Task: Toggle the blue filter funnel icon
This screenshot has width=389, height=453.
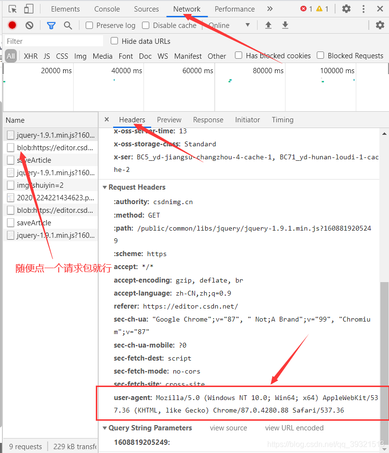Action: (x=51, y=26)
